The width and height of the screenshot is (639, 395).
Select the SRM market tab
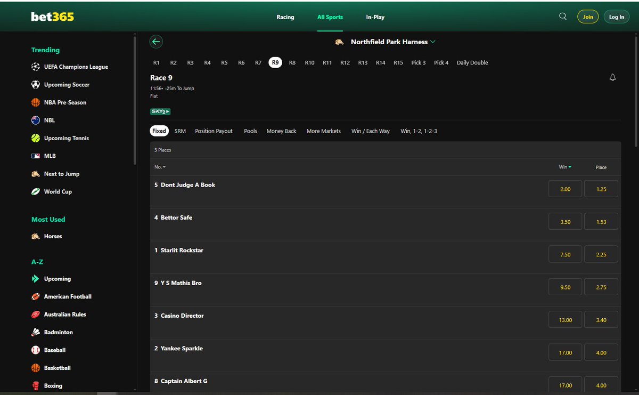180,131
